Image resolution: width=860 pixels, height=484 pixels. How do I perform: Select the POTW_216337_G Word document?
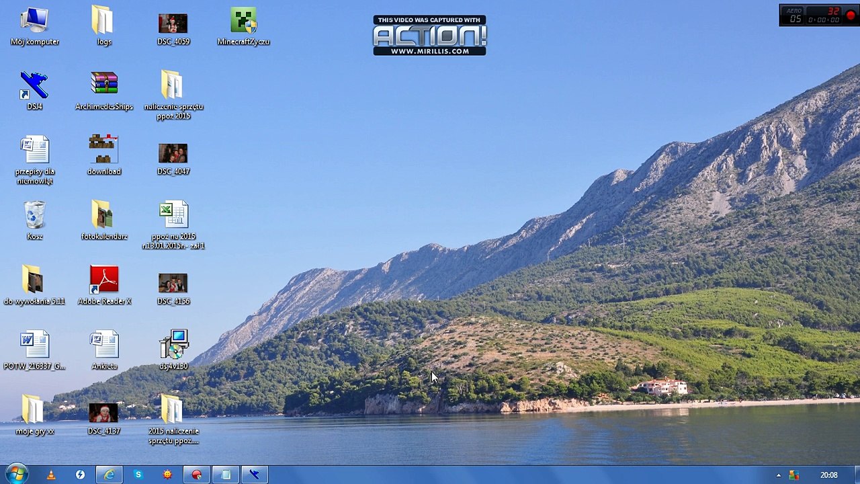35,351
